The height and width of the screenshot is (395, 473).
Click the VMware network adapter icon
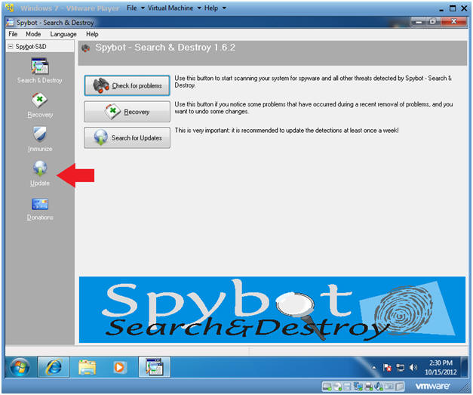(x=358, y=386)
